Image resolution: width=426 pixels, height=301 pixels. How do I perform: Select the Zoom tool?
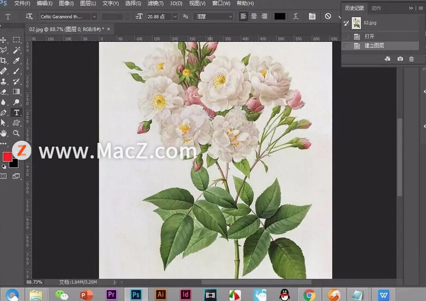(x=16, y=133)
